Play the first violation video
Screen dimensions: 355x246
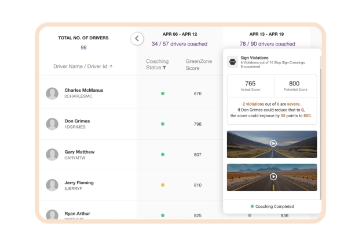pos(273,144)
